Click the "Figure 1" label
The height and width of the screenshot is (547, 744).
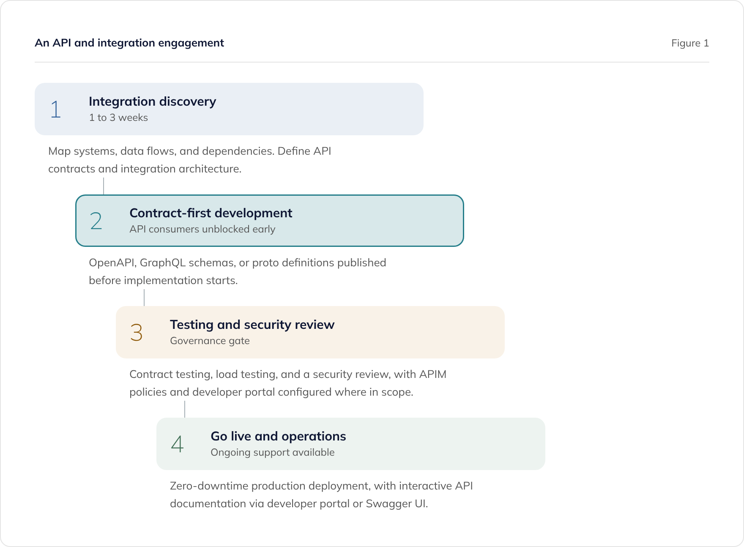coord(690,43)
